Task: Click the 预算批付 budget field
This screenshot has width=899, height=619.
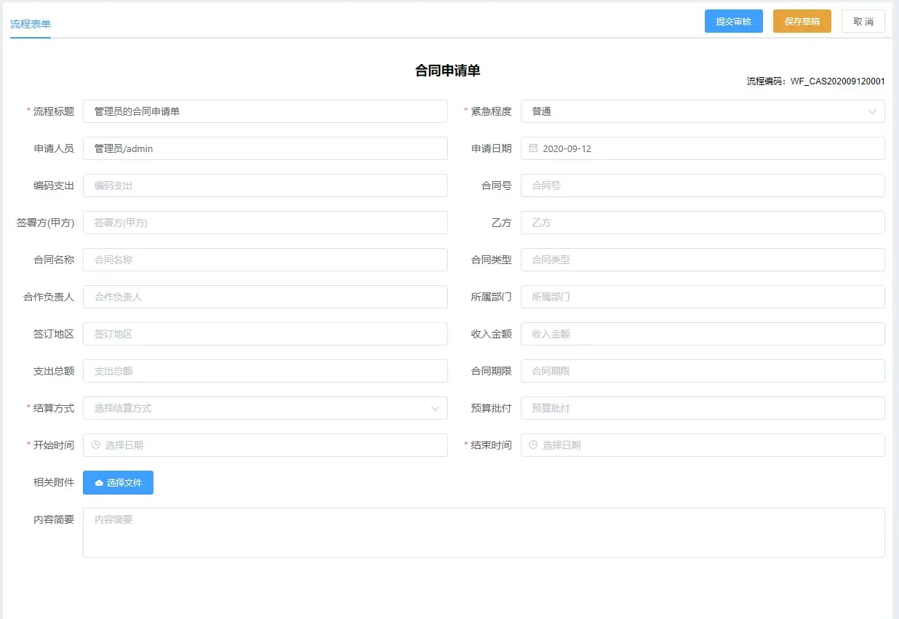Action: pos(702,408)
